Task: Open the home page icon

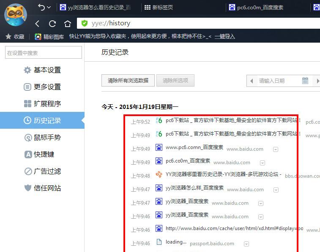Action: [68, 24]
